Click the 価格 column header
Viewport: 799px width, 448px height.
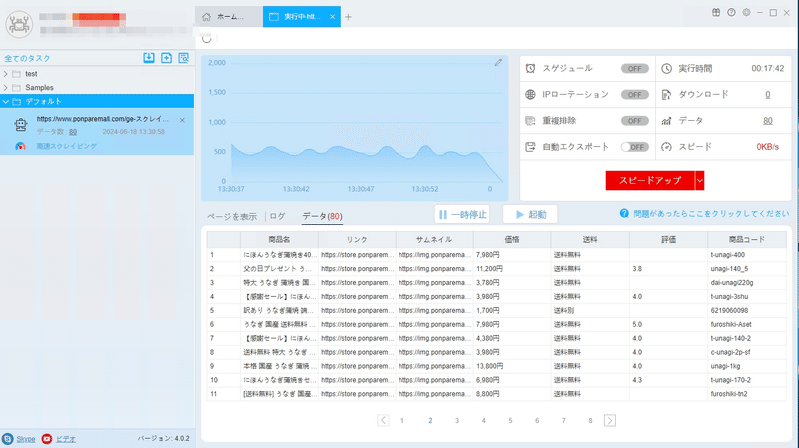point(512,239)
